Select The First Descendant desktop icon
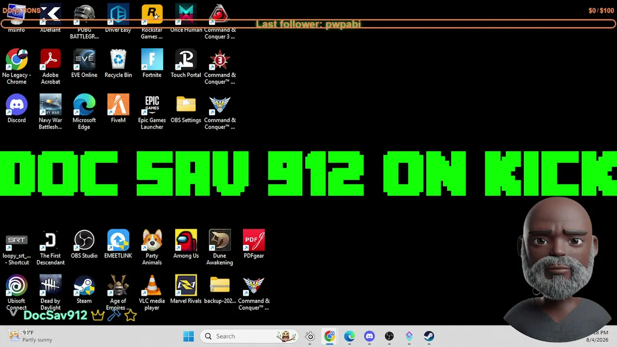The width and height of the screenshot is (617, 347). coord(50,248)
